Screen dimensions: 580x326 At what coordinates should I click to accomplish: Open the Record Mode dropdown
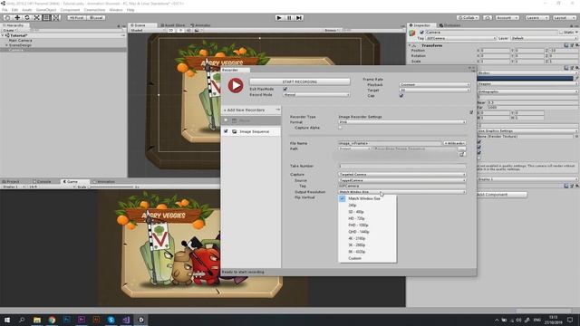point(316,95)
